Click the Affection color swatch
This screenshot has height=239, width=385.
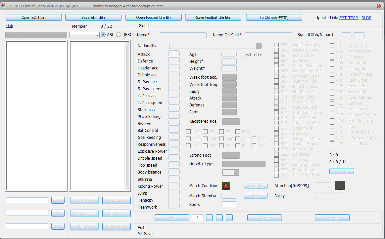(x=340, y=185)
